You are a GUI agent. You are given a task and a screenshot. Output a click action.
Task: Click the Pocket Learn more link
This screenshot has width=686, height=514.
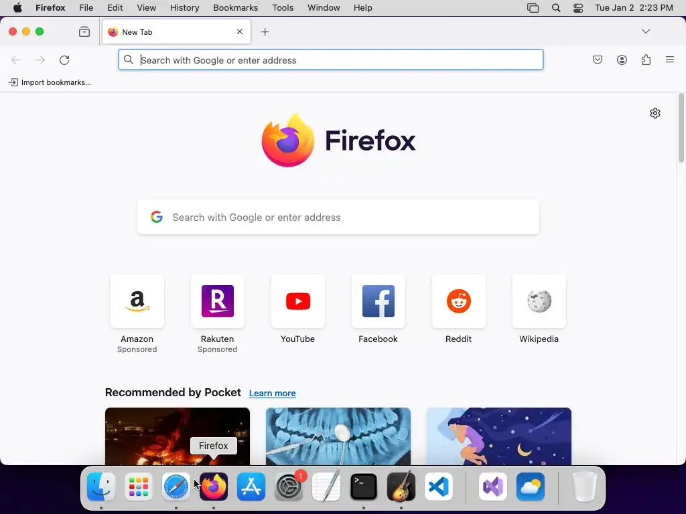click(x=272, y=393)
